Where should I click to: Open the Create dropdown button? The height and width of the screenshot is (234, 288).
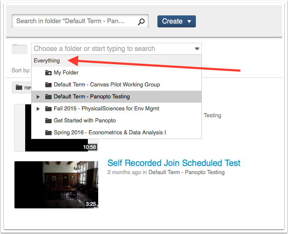177,21
